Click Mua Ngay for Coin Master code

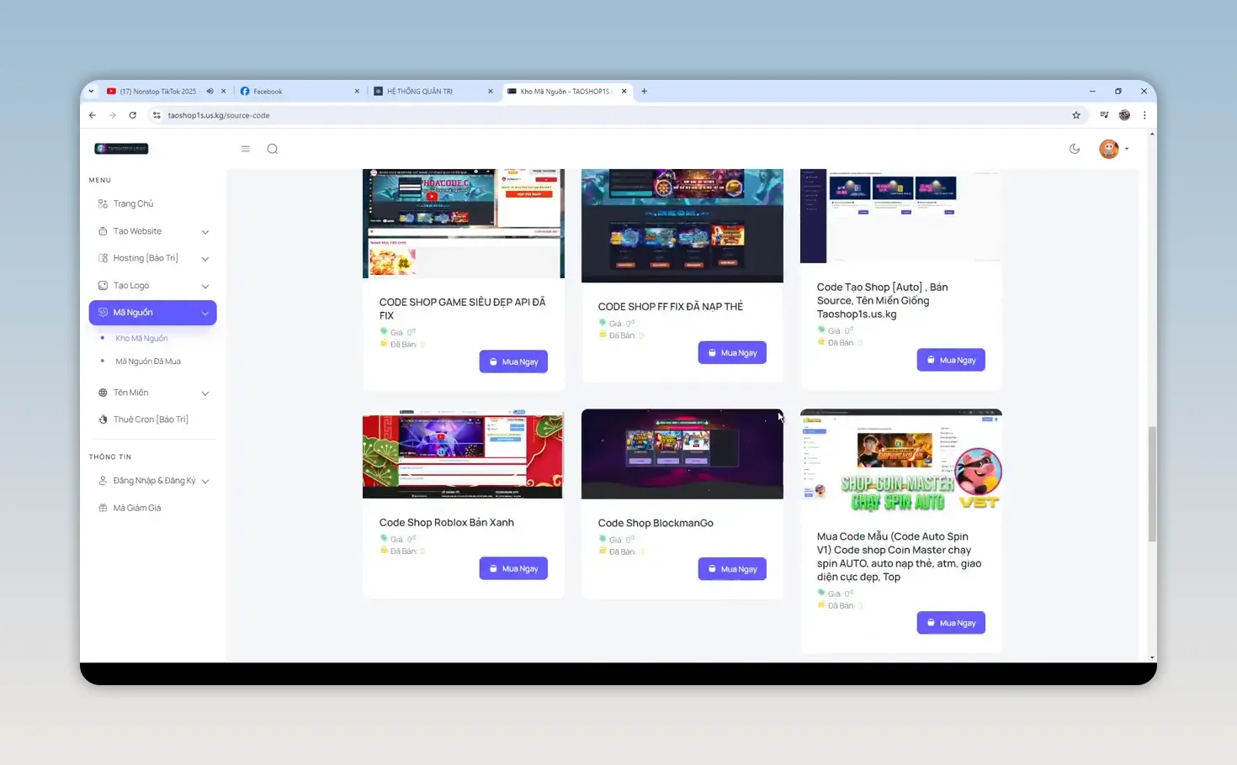[951, 623]
